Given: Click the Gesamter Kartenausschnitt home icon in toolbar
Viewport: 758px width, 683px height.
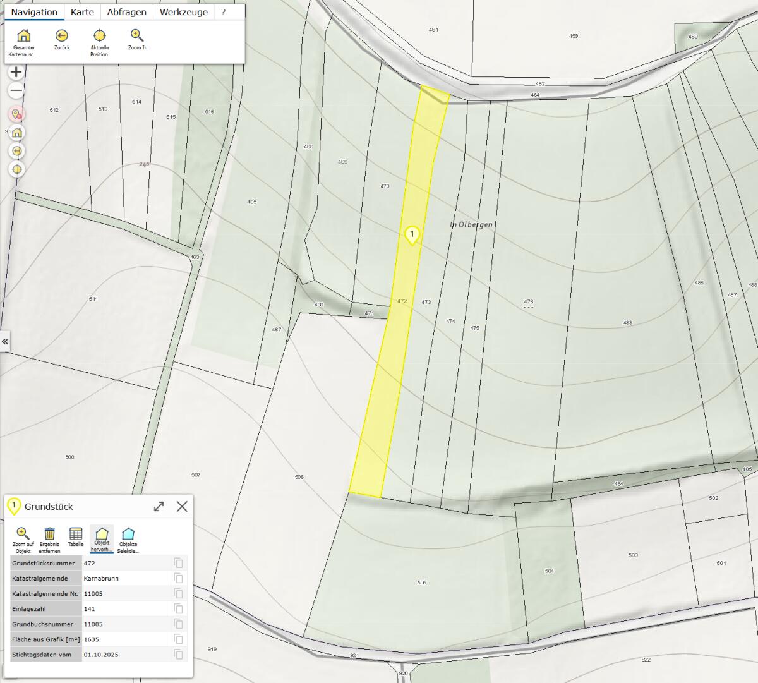Looking at the screenshot, I should pyautogui.click(x=23, y=36).
